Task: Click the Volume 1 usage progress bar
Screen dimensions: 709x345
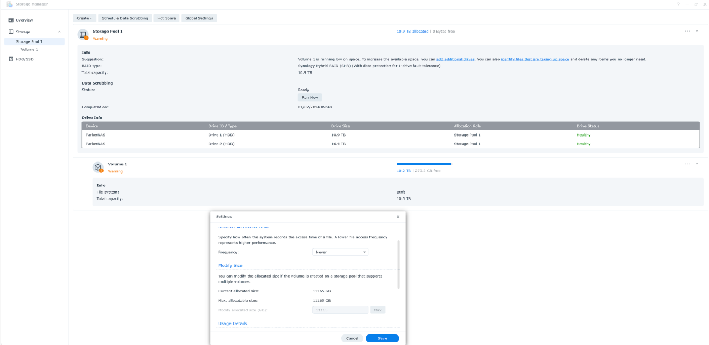Action: 424,164
